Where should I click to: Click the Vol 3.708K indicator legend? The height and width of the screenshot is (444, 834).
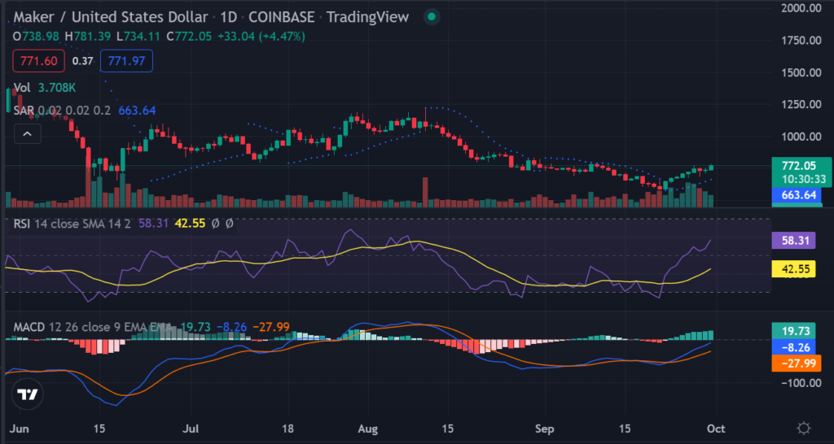click(43, 88)
